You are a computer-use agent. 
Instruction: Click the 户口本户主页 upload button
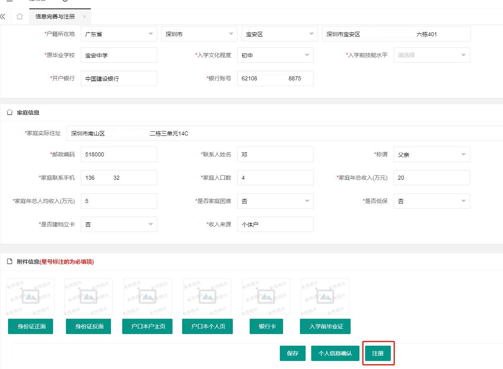(148, 326)
